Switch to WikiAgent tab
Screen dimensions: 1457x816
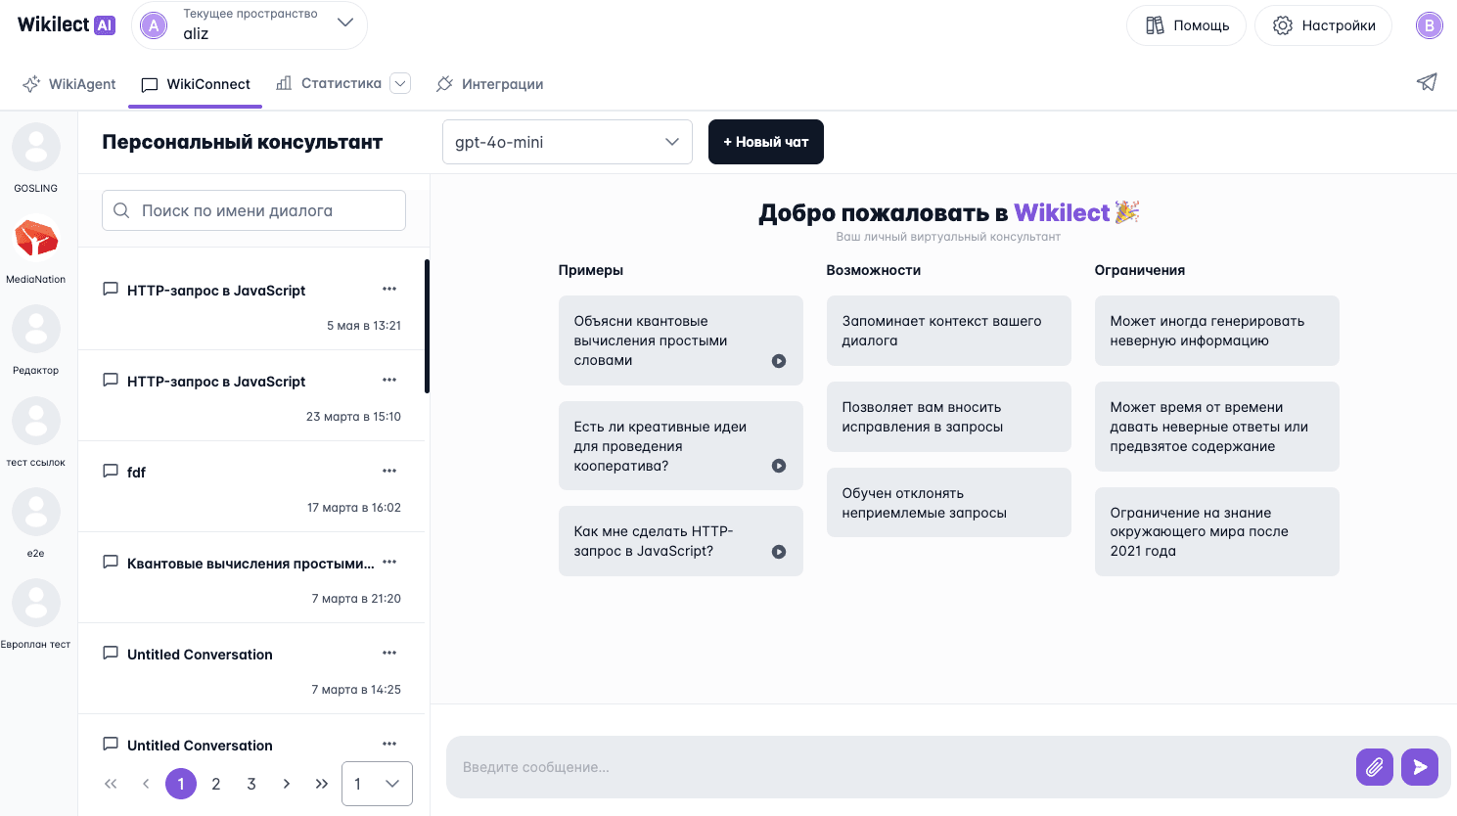69,84
